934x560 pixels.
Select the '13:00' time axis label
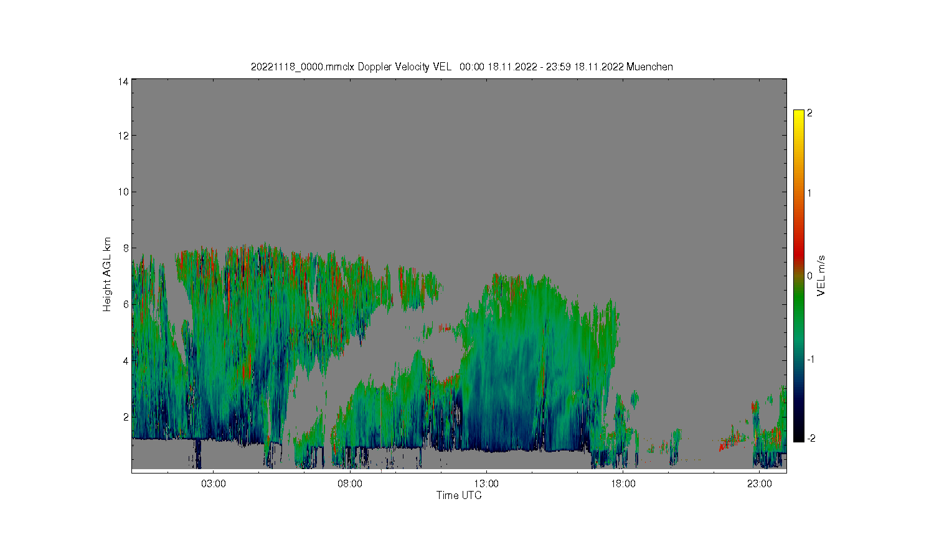486,483
